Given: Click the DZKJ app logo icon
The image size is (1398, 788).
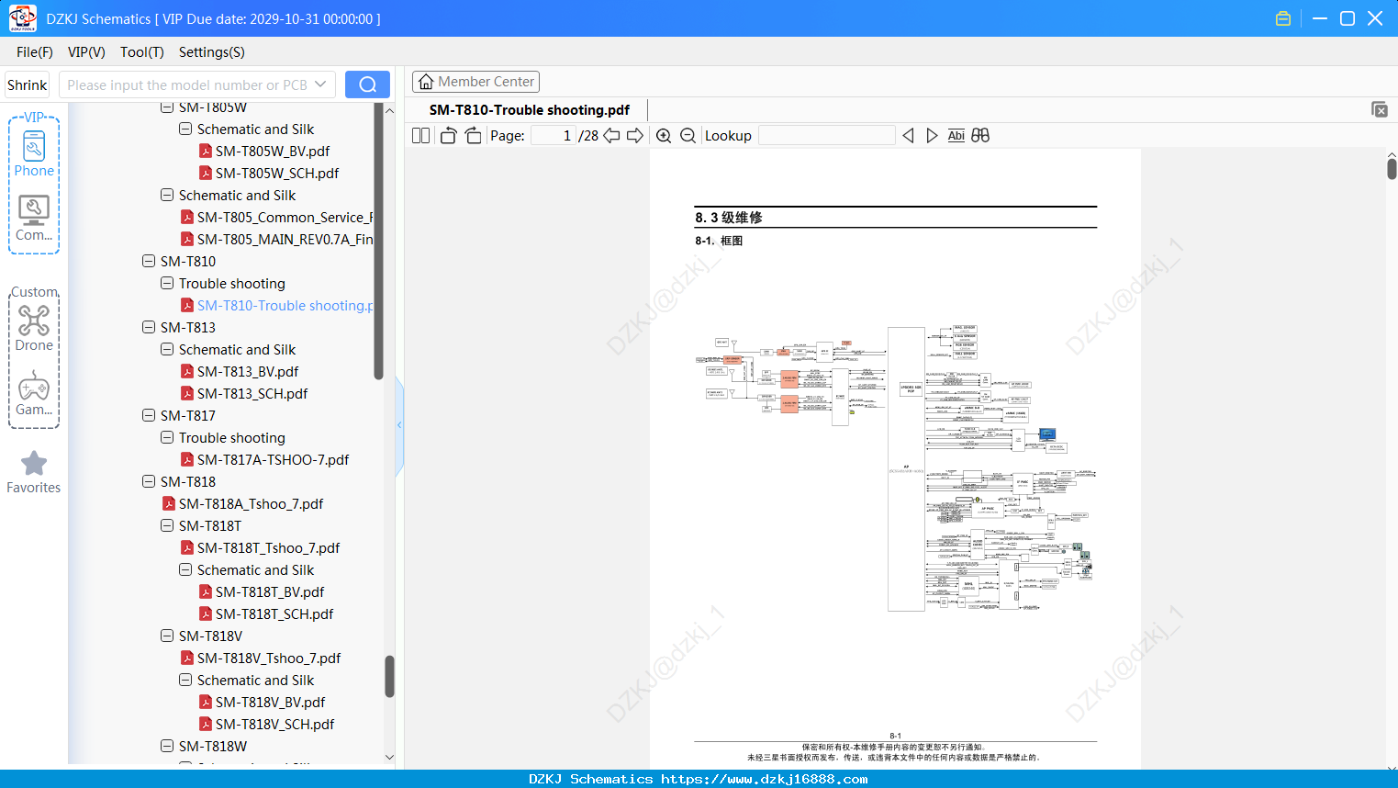Looking at the screenshot, I should 23,18.
